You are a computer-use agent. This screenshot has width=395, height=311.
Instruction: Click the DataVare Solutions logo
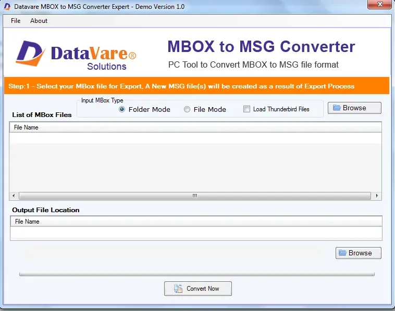coord(76,55)
